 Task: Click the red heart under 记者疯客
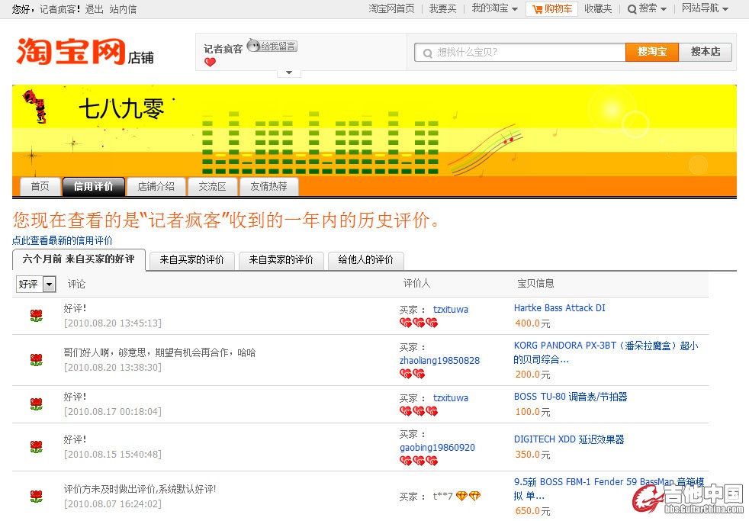pyautogui.click(x=210, y=62)
